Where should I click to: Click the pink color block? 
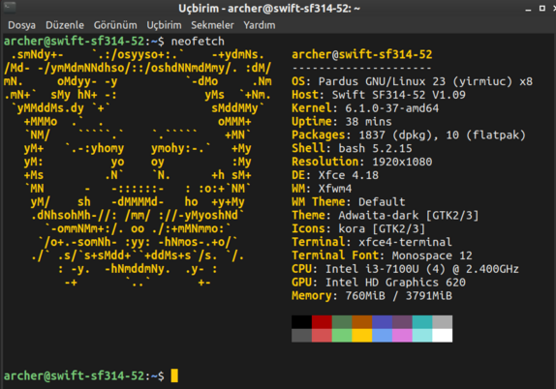click(402, 336)
